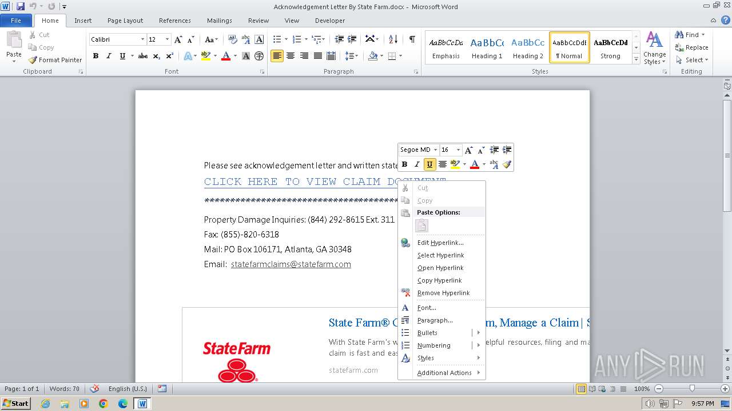732x411 pixels.
Task: Justify the paragraph using the ribbon
Action: 317,56
